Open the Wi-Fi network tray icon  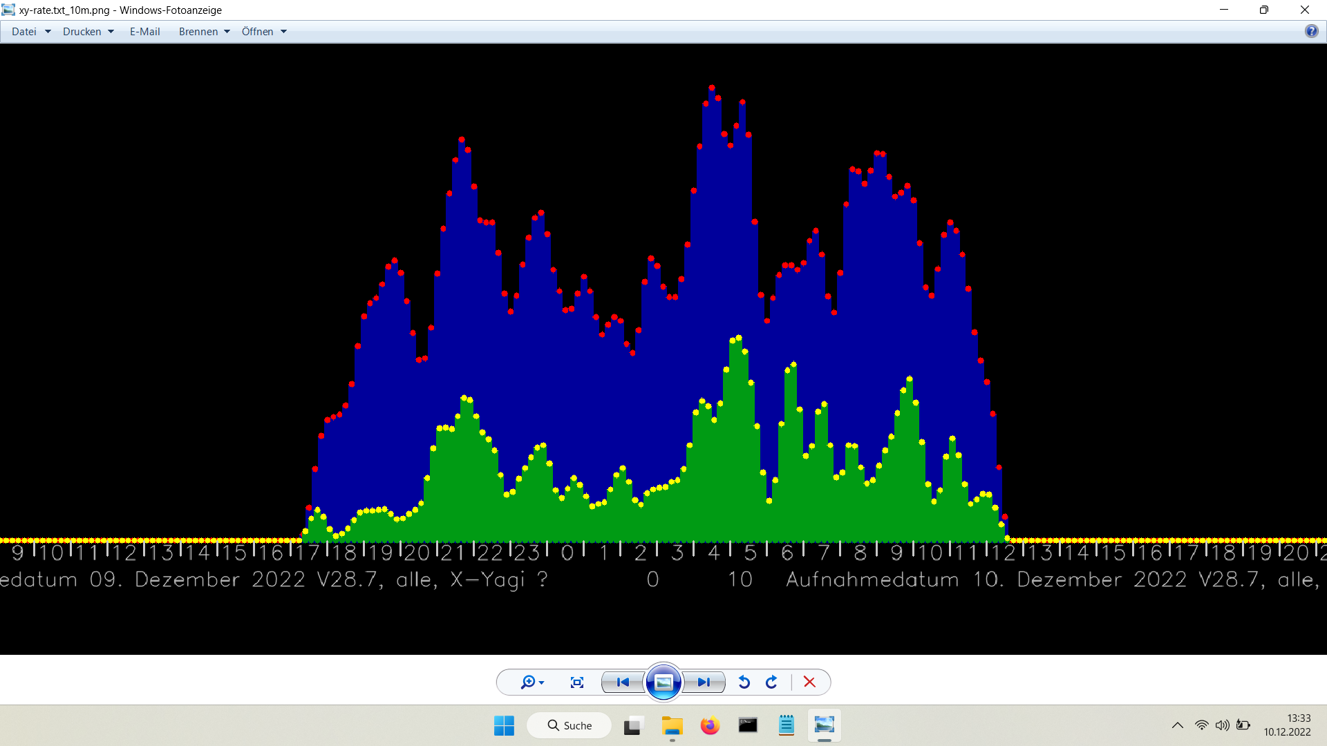coord(1202,725)
